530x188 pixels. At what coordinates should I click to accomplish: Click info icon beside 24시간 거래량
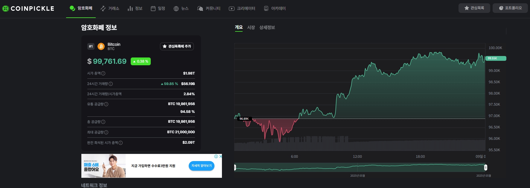coord(111,84)
